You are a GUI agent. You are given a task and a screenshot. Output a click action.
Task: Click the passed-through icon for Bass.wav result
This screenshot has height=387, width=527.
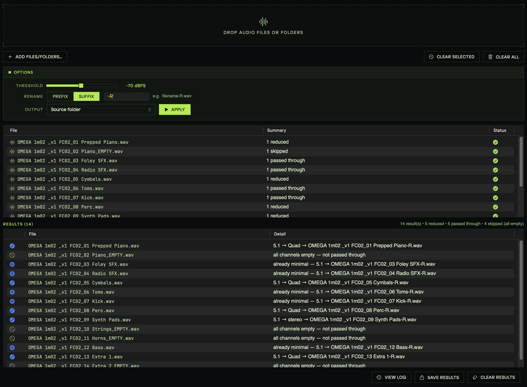tap(12, 348)
